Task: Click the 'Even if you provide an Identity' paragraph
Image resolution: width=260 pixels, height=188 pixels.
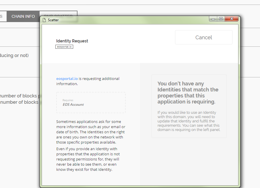Action: tap(88, 159)
